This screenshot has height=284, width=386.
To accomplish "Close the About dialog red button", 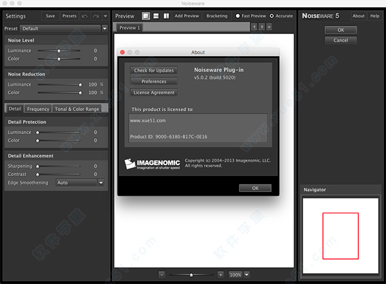I will pos(122,52).
